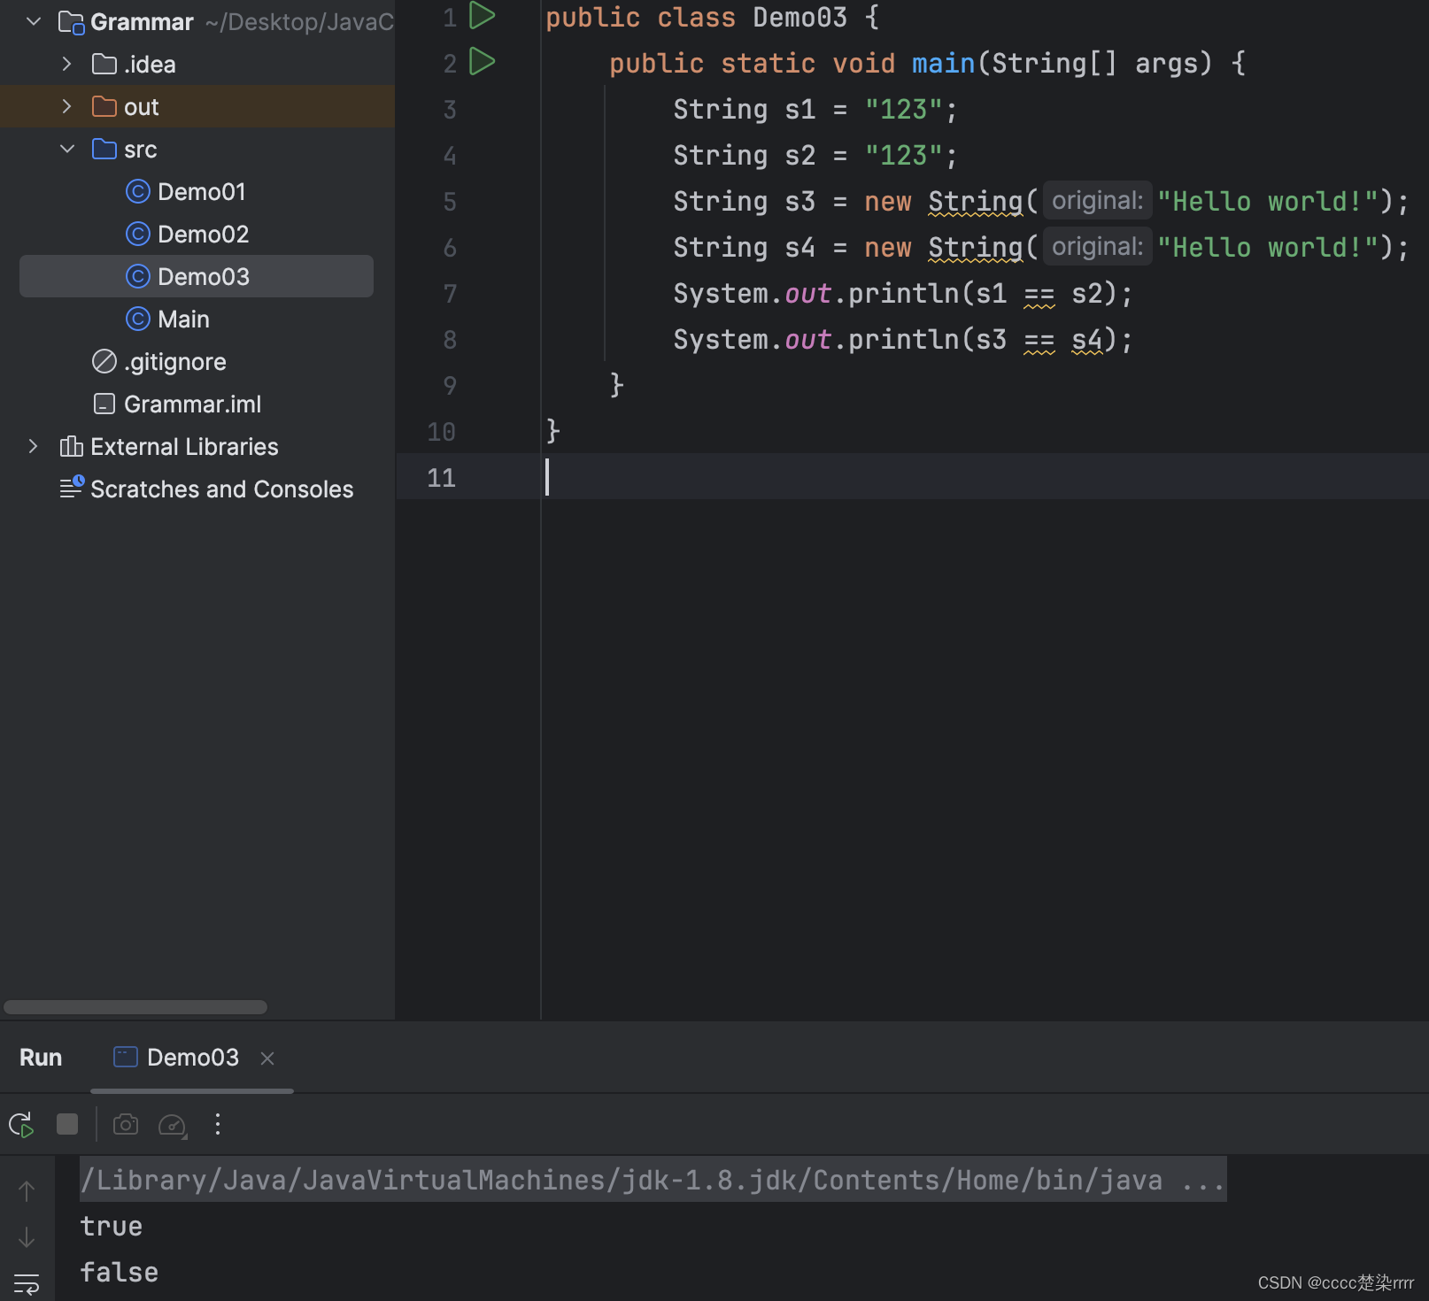Screen dimensions: 1429x1301
Task: Click the orange out folder icon
Action: [x=104, y=106]
